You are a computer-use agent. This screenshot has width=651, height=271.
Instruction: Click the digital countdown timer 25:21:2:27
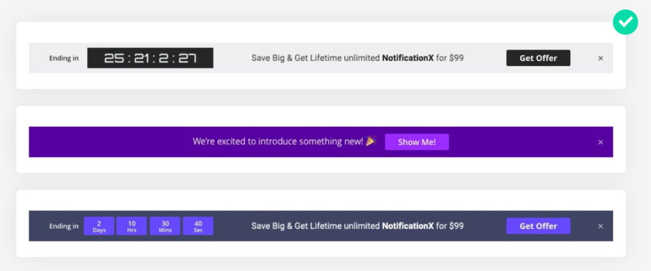coord(150,58)
